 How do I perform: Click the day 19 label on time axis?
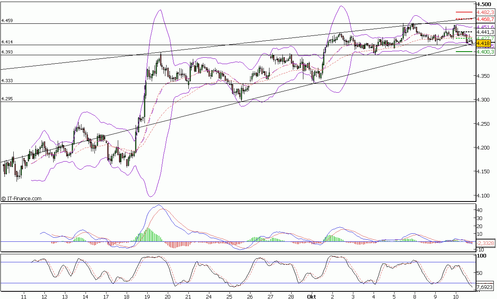pos(146,296)
